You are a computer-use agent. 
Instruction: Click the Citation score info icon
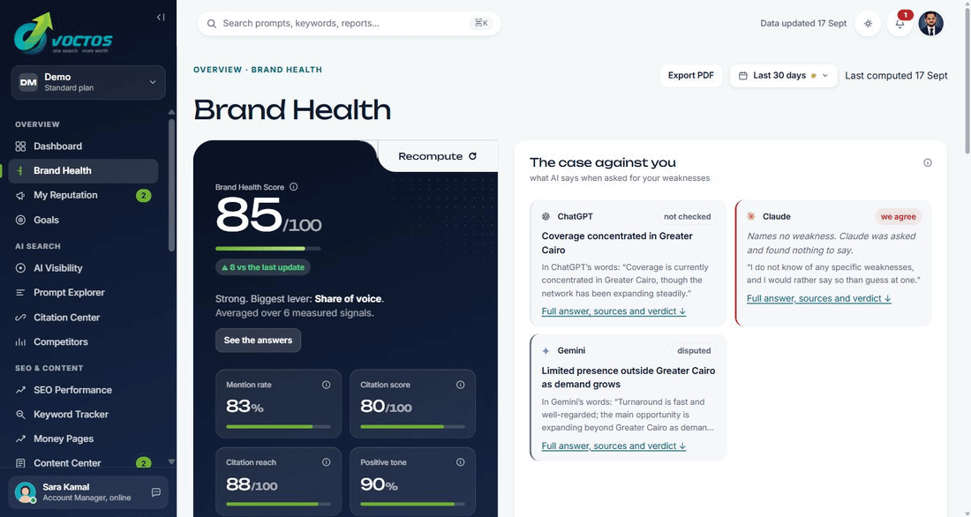(x=461, y=385)
